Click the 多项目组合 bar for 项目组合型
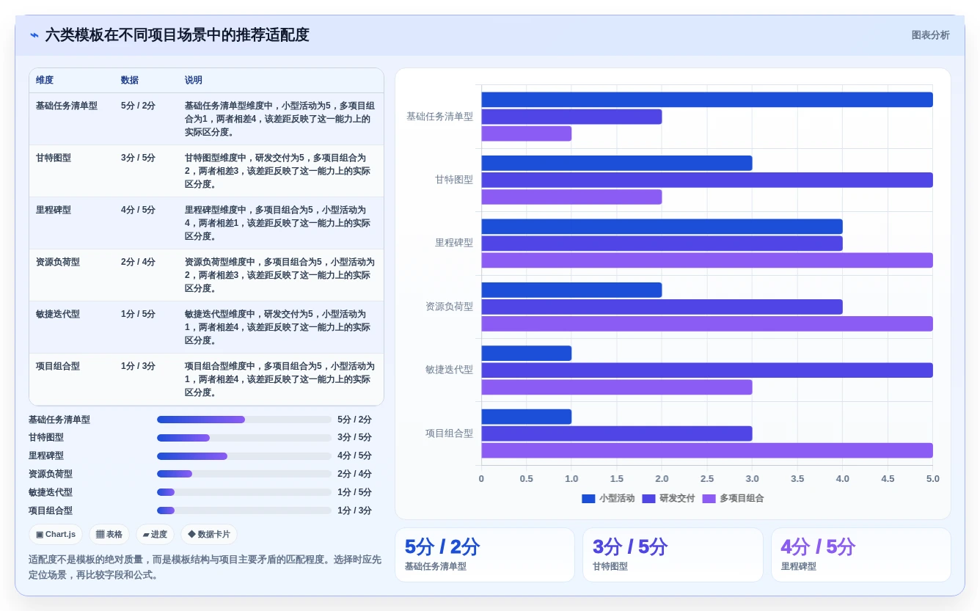Image resolution: width=980 pixels, height=611 pixels. point(707,450)
